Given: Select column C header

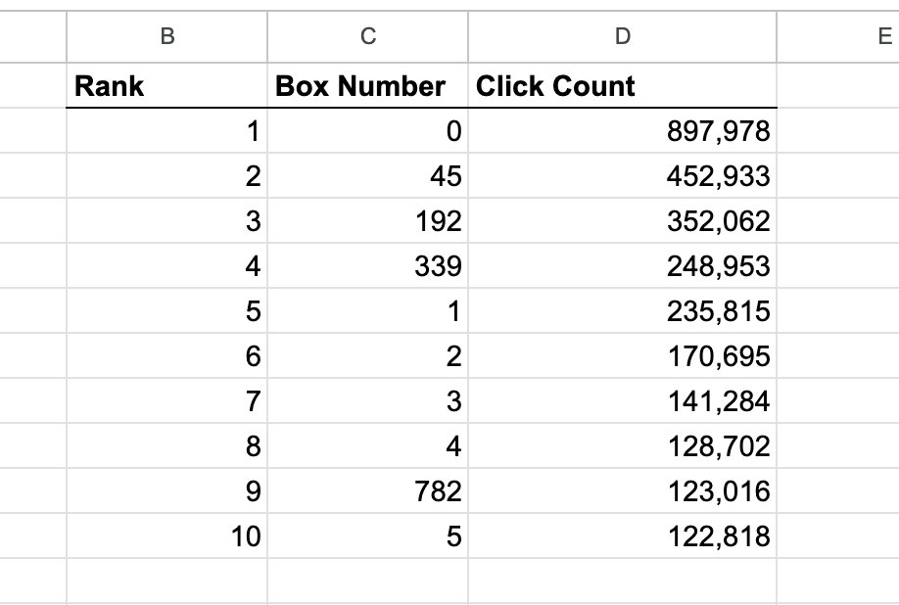Looking at the screenshot, I should (367, 36).
